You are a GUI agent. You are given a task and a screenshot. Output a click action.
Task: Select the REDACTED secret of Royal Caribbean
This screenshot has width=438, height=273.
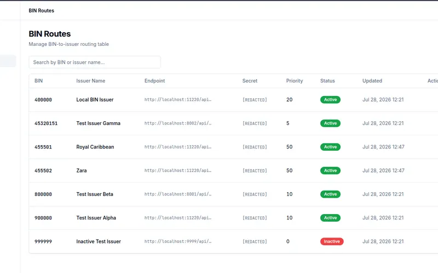point(255,147)
